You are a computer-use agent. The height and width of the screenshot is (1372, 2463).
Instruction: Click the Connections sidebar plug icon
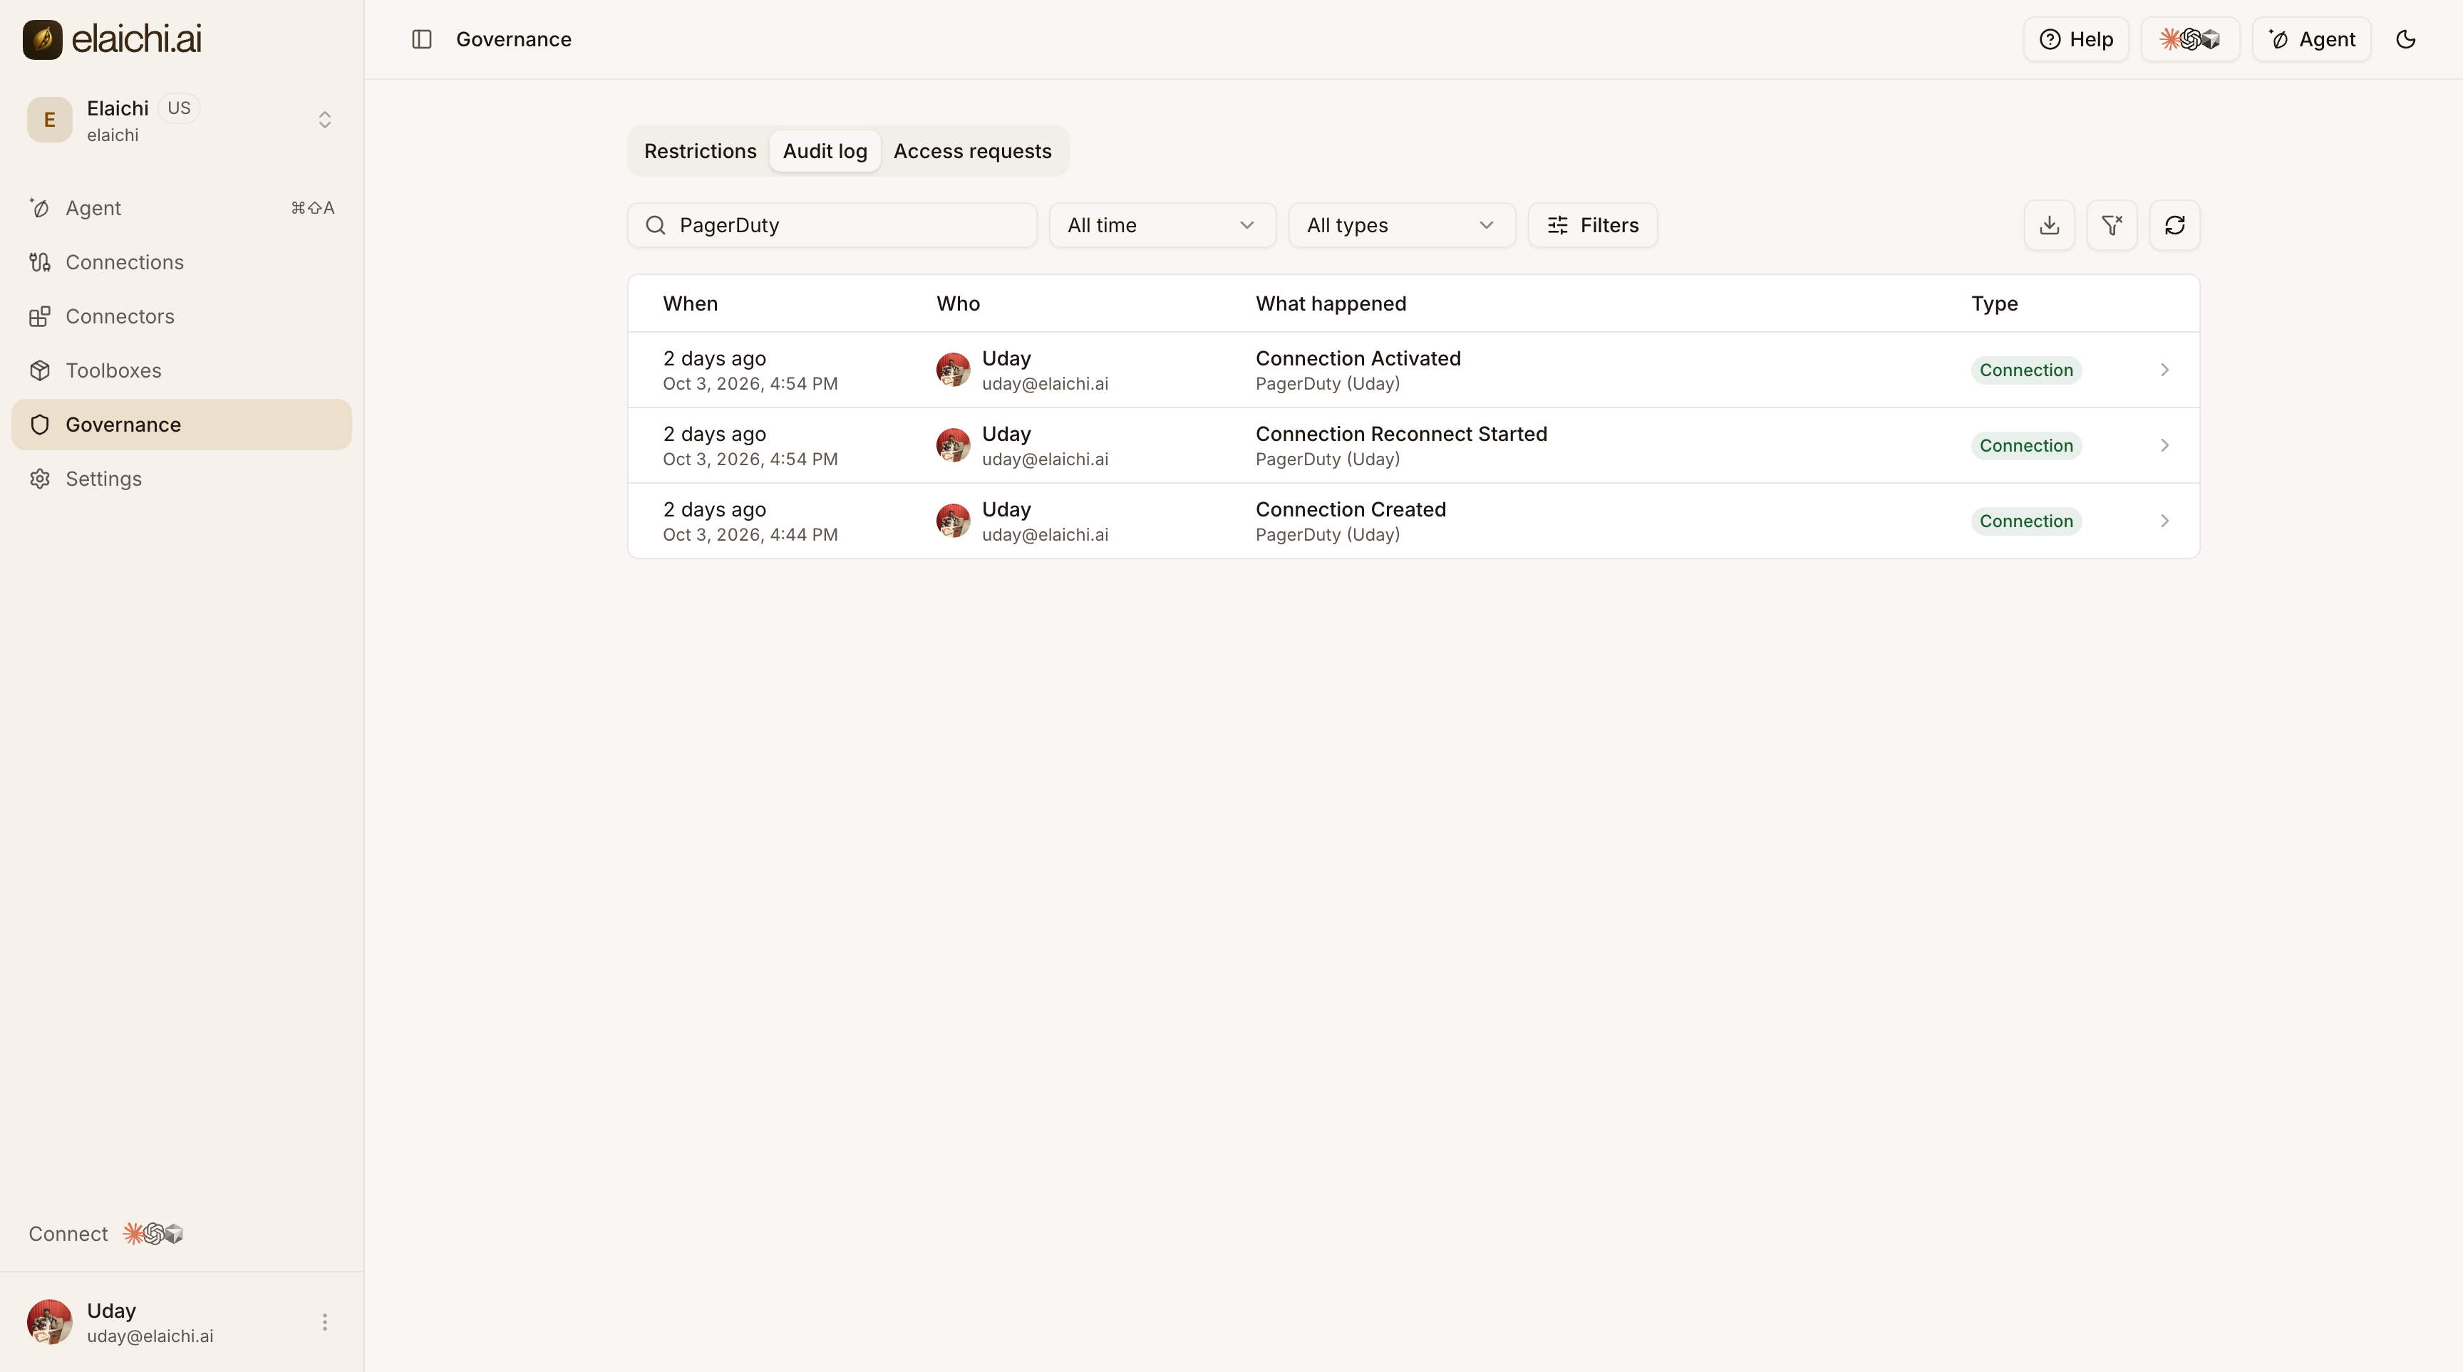tap(39, 261)
